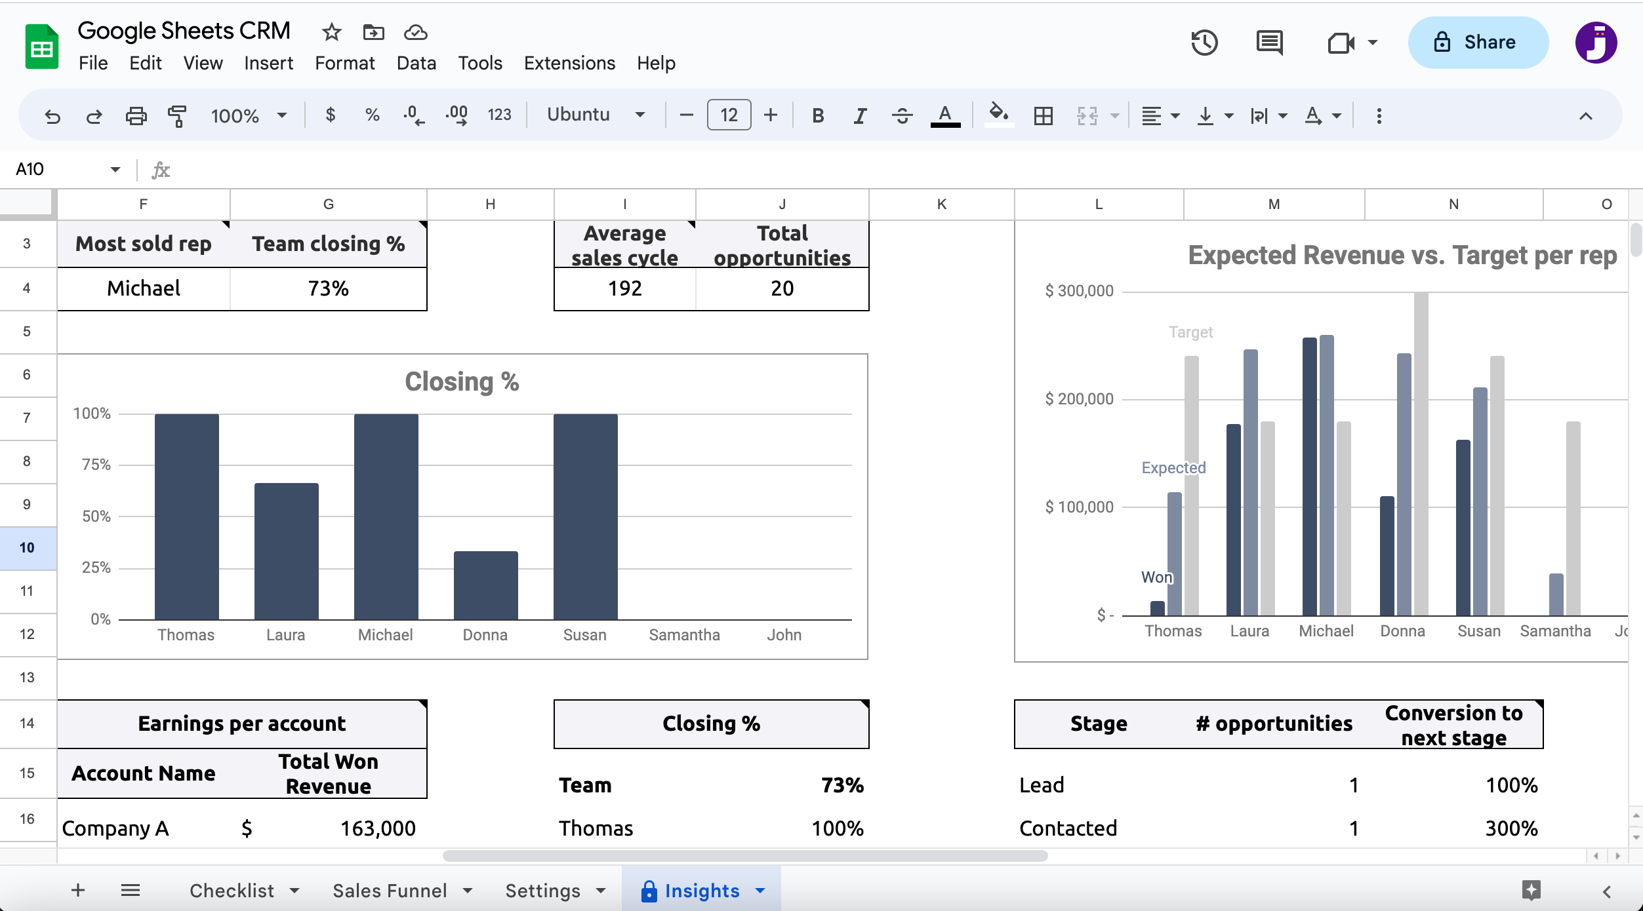Click the paint format icon
Screen dimensions: 1643x911
[177, 116]
